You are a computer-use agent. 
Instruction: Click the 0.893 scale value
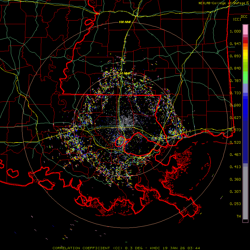point(235,56)
